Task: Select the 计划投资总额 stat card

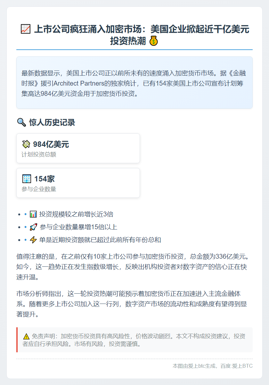Action: pos(78,148)
